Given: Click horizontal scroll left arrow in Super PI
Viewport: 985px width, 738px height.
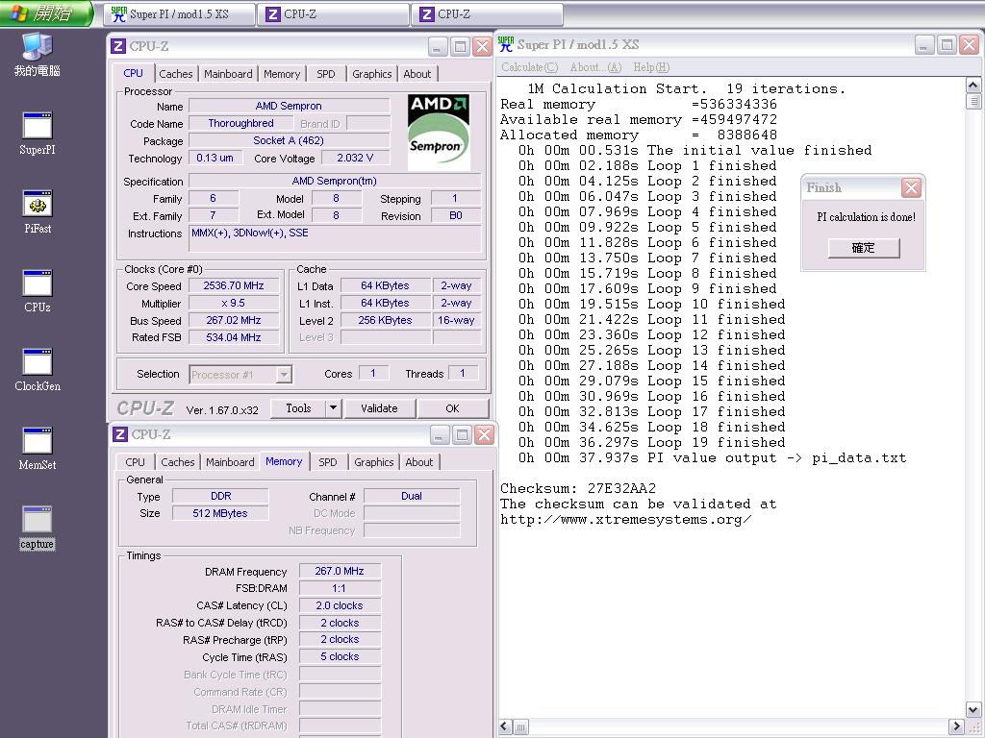Looking at the screenshot, I should [x=506, y=726].
